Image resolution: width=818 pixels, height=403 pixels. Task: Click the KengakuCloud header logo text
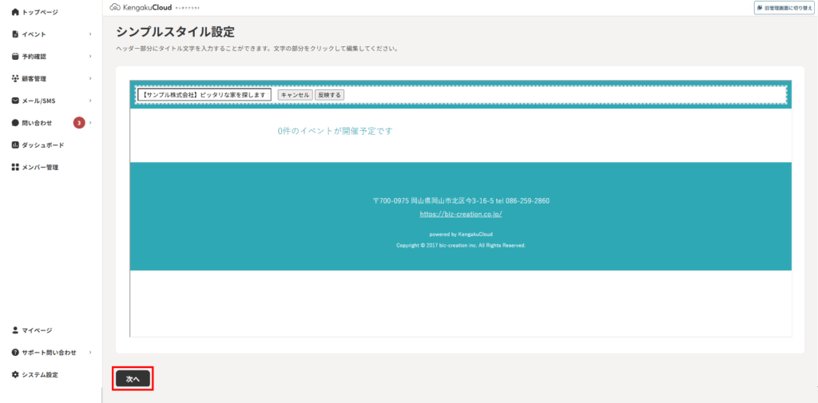click(148, 8)
